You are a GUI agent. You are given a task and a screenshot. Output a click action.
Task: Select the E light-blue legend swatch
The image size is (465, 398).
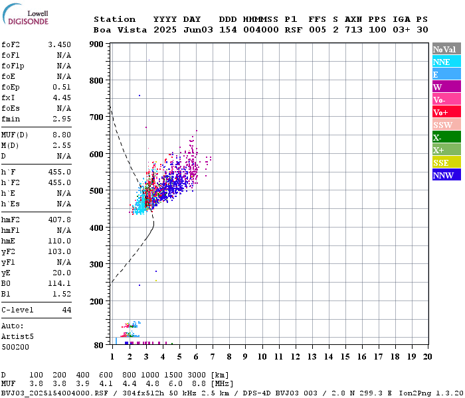446,74
